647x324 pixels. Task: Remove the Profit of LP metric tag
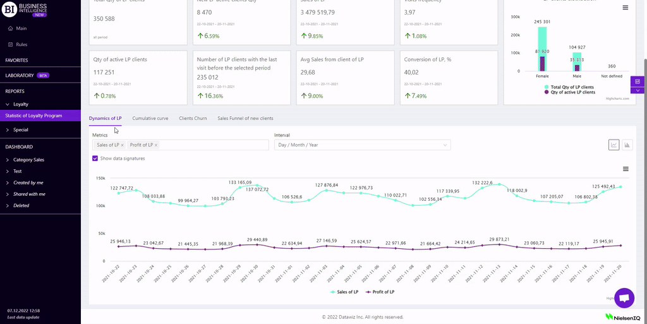click(156, 145)
